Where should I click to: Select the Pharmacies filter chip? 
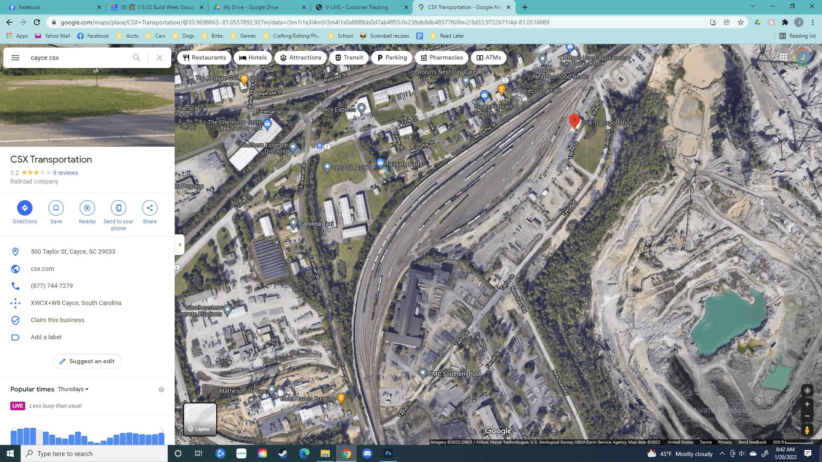pos(442,58)
